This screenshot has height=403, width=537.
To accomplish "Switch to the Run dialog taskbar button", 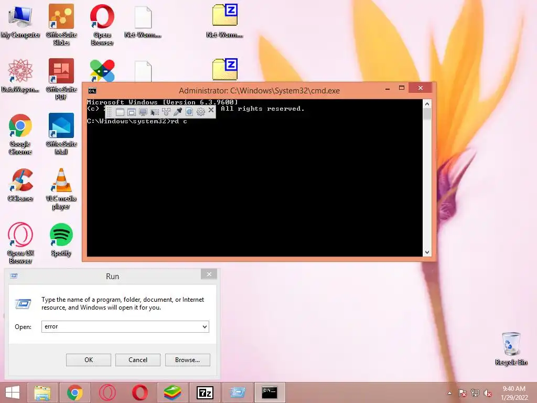I will (238, 393).
